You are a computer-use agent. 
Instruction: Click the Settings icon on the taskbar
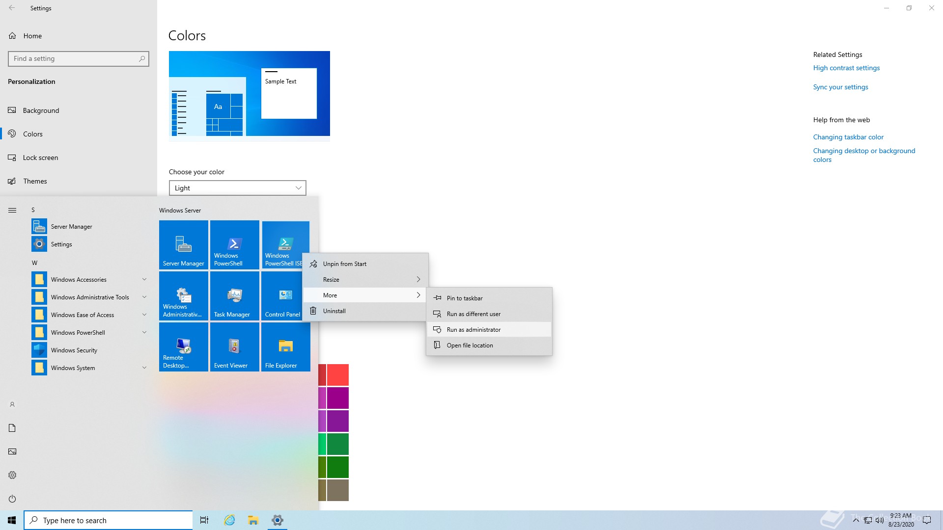point(277,520)
